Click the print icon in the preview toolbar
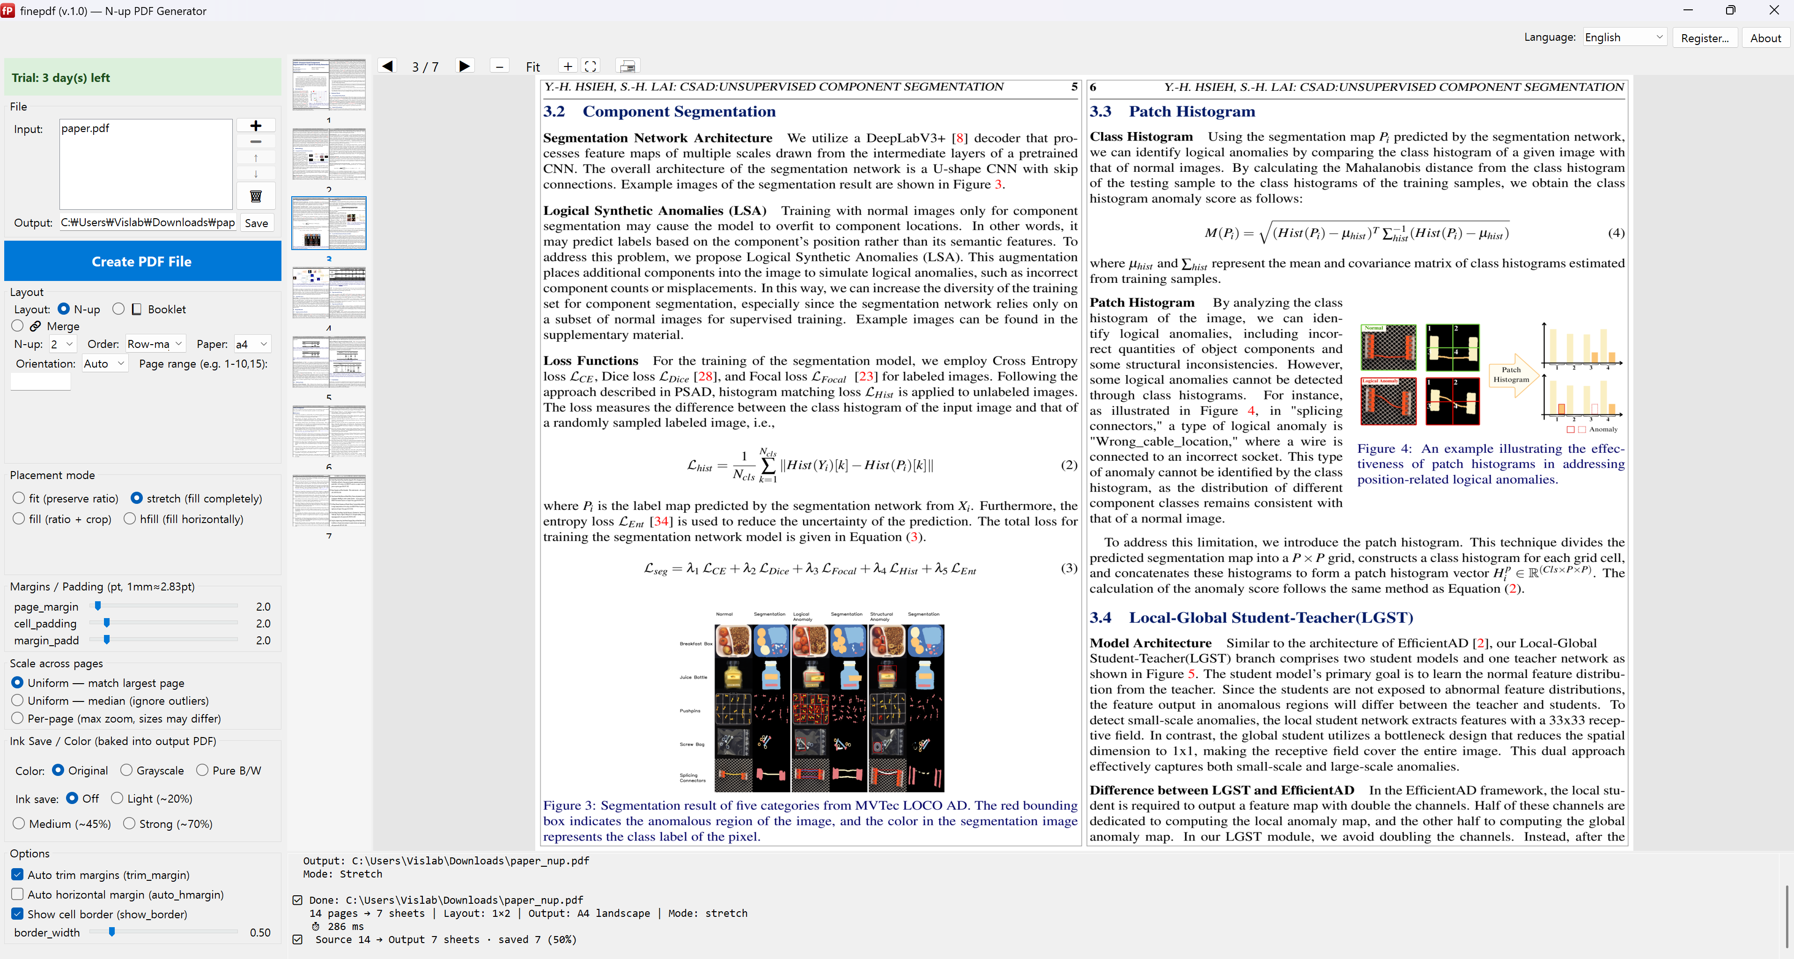This screenshot has height=959, width=1794. click(x=628, y=66)
